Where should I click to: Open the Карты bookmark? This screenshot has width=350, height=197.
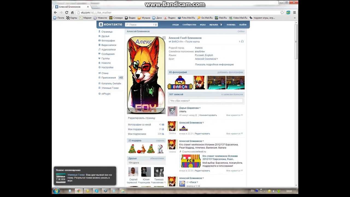point(72,18)
